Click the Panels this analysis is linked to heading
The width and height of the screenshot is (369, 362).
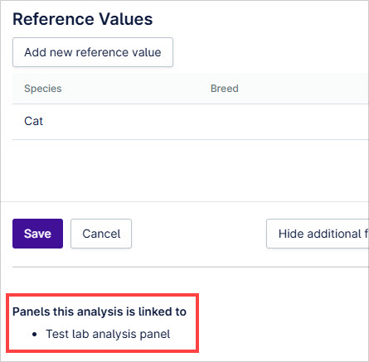pos(100,311)
